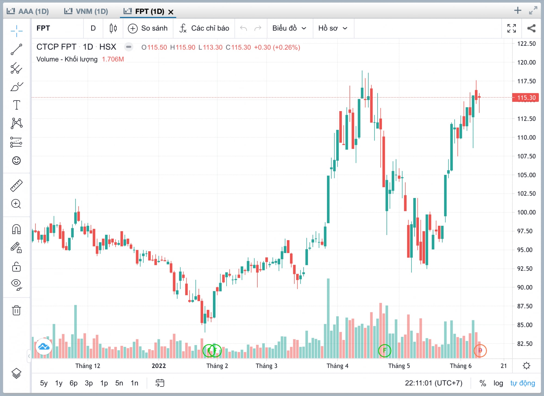The image size is (544, 396).
Task: Switch to the AAA (1D) tab
Action: (28, 11)
